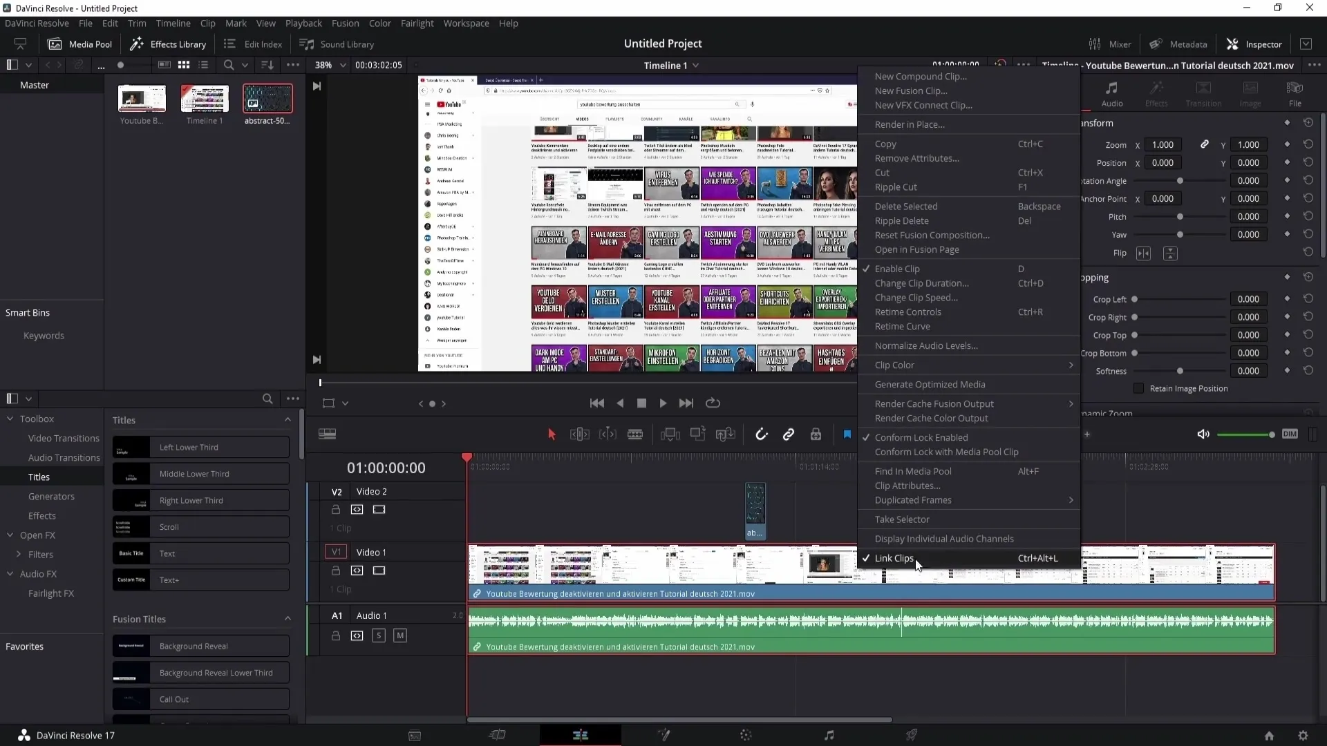The width and height of the screenshot is (1327, 746).
Task: Choose Normalize Audio Levels entry
Action: click(x=968, y=345)
